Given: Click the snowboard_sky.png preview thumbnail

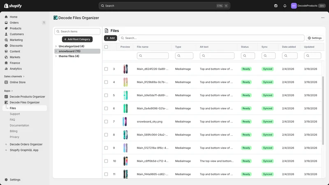Looking at the screenshot, I should pyautogui.click(x=125, y=122).
